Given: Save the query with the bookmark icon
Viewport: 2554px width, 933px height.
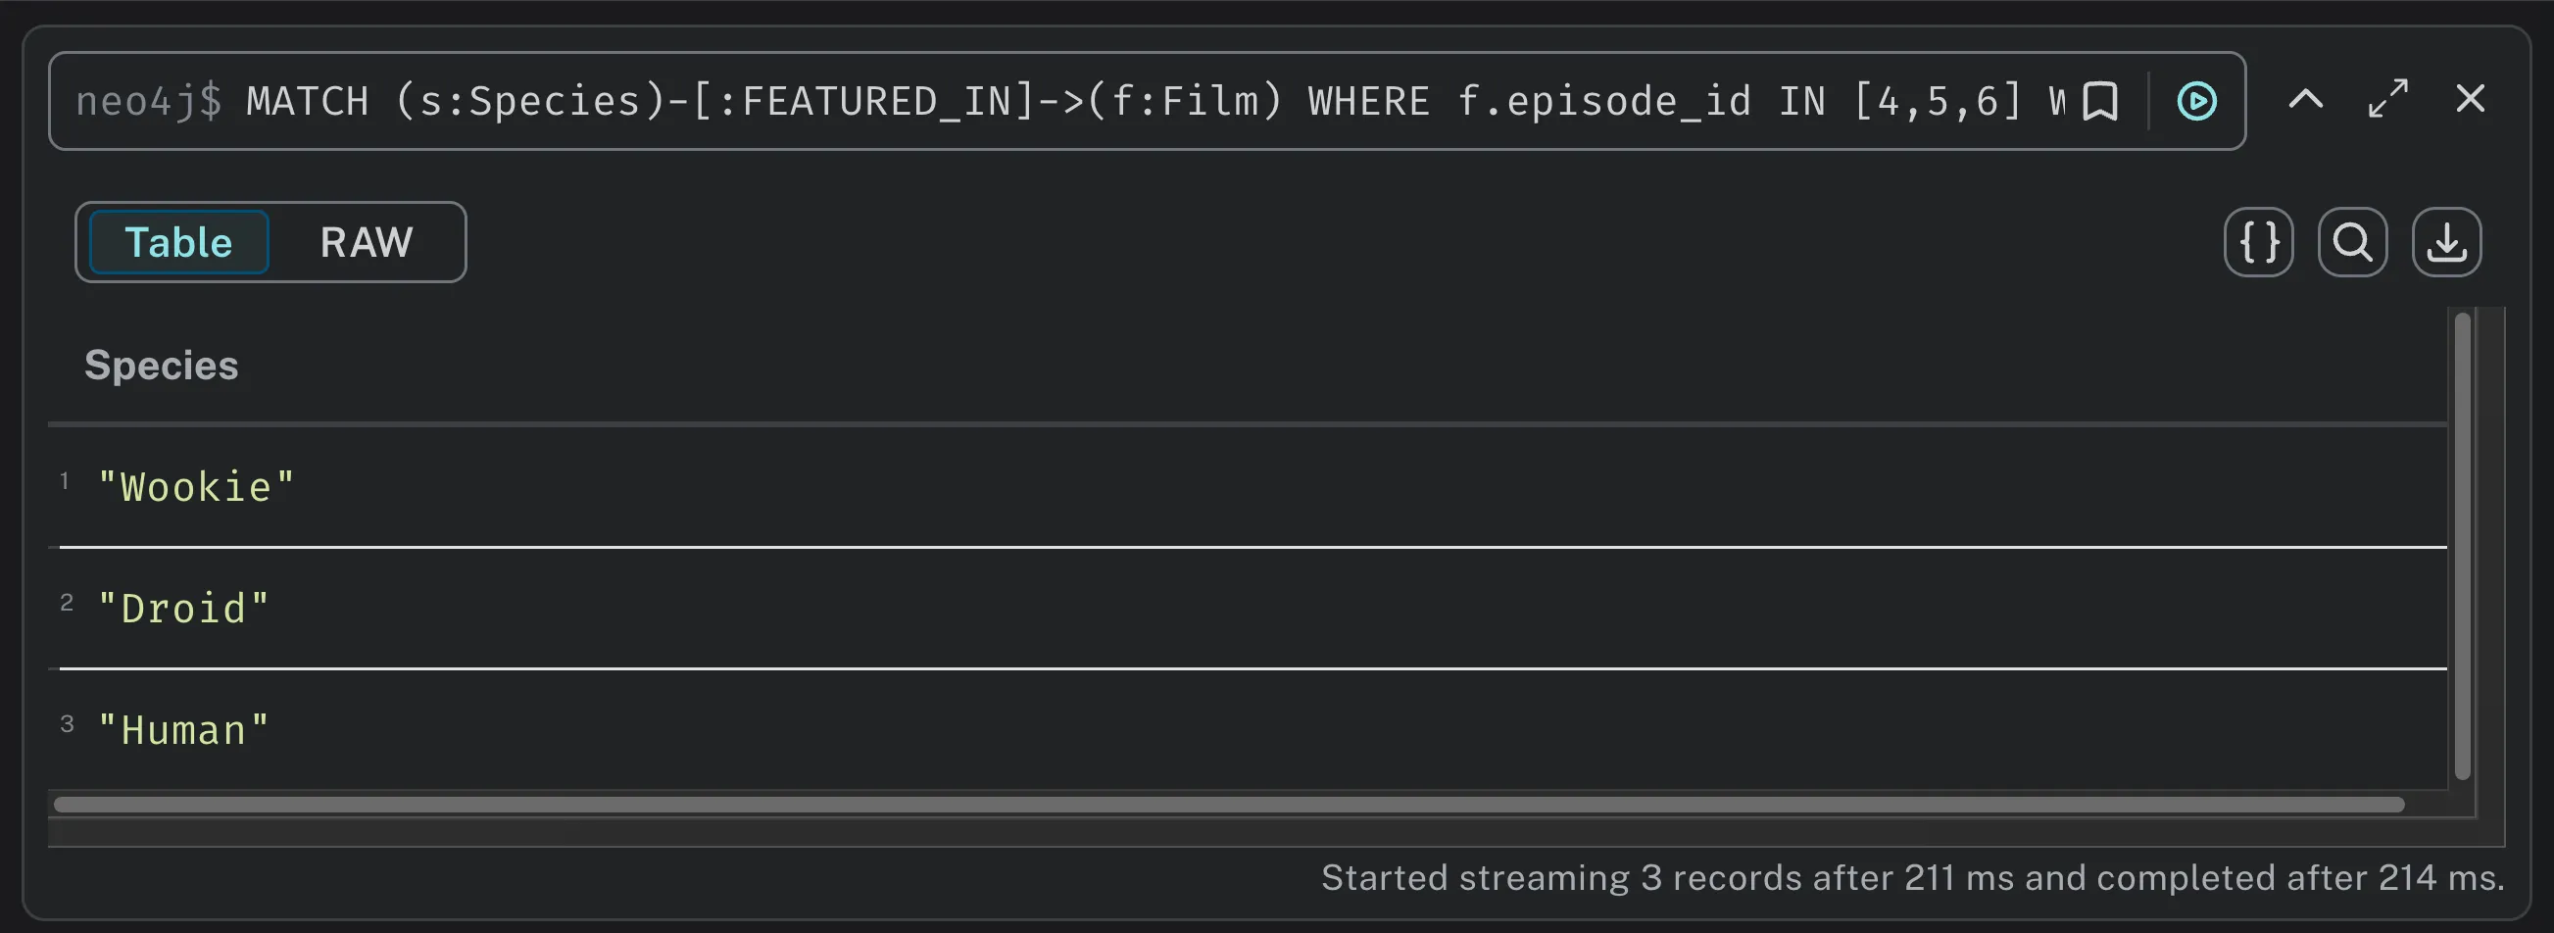Looking at the screenshot, I should tap(2100, 101).
